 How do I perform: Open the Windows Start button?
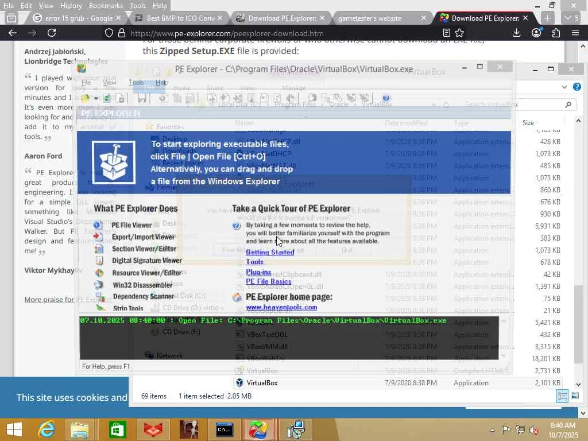coord(14,430)
